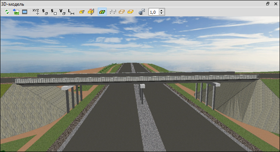Switch to dotted points display mode

(x=113, y=12)
